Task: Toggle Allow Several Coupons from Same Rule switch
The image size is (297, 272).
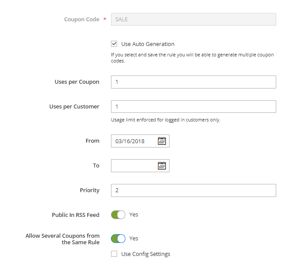Action: [118, 239]
